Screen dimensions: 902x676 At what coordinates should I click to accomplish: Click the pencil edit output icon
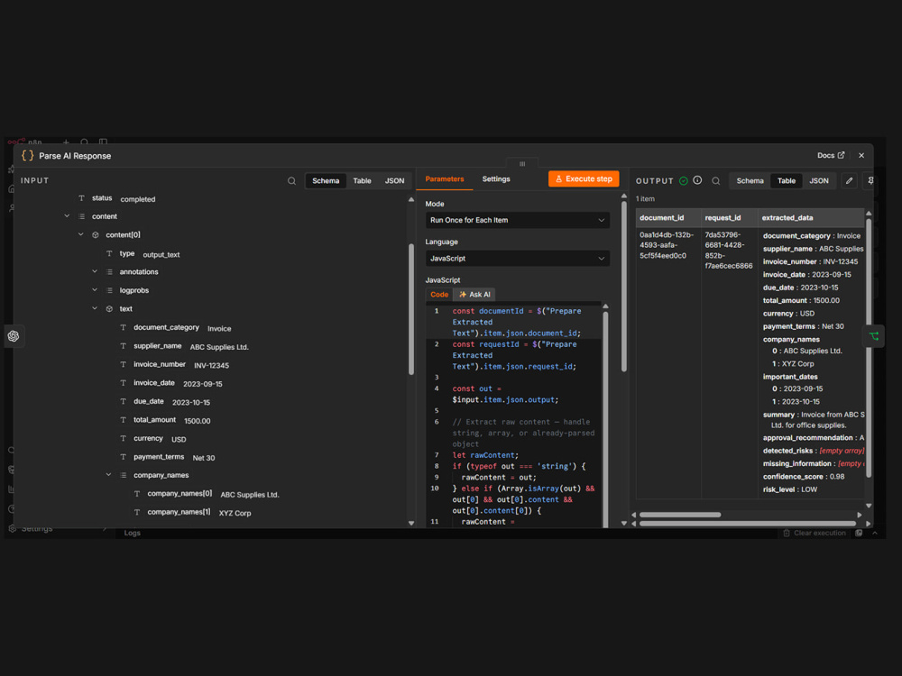click(849, 180)
